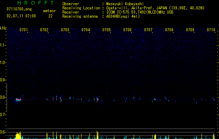Click the 0709 time marker
Viewport: 219px width, 139px height.
[190, 30]
